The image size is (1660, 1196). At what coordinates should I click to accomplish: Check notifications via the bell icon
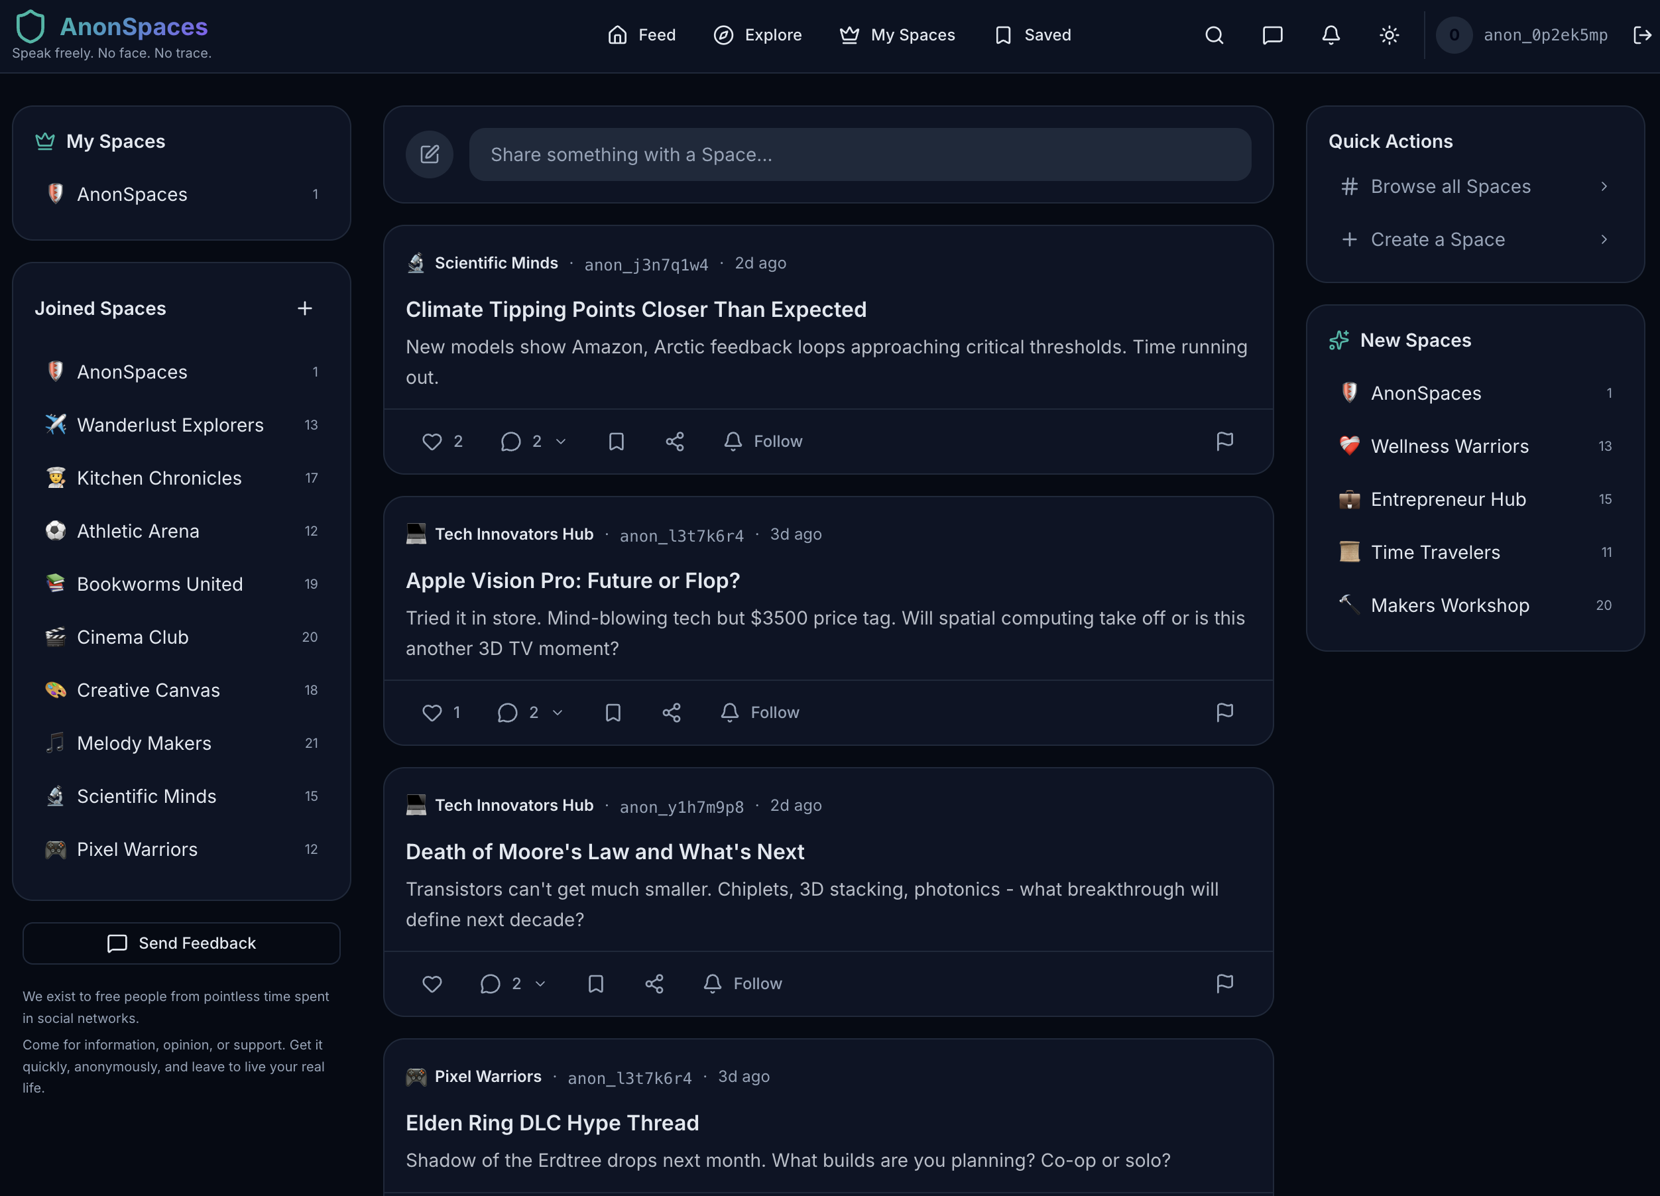1331,34
